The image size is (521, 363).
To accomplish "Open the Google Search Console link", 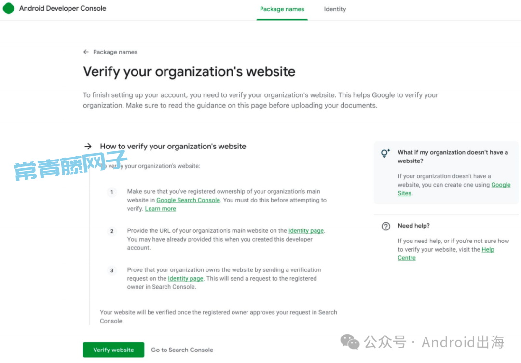I will coord(188,200).
